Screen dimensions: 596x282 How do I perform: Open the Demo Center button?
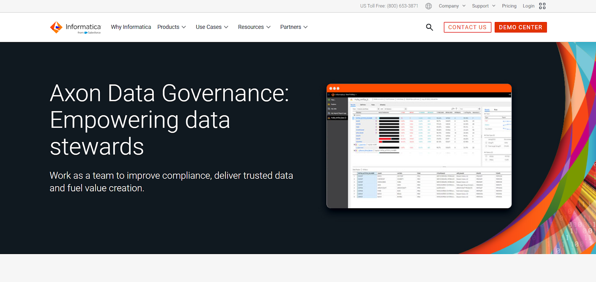(x=521, y=27)
